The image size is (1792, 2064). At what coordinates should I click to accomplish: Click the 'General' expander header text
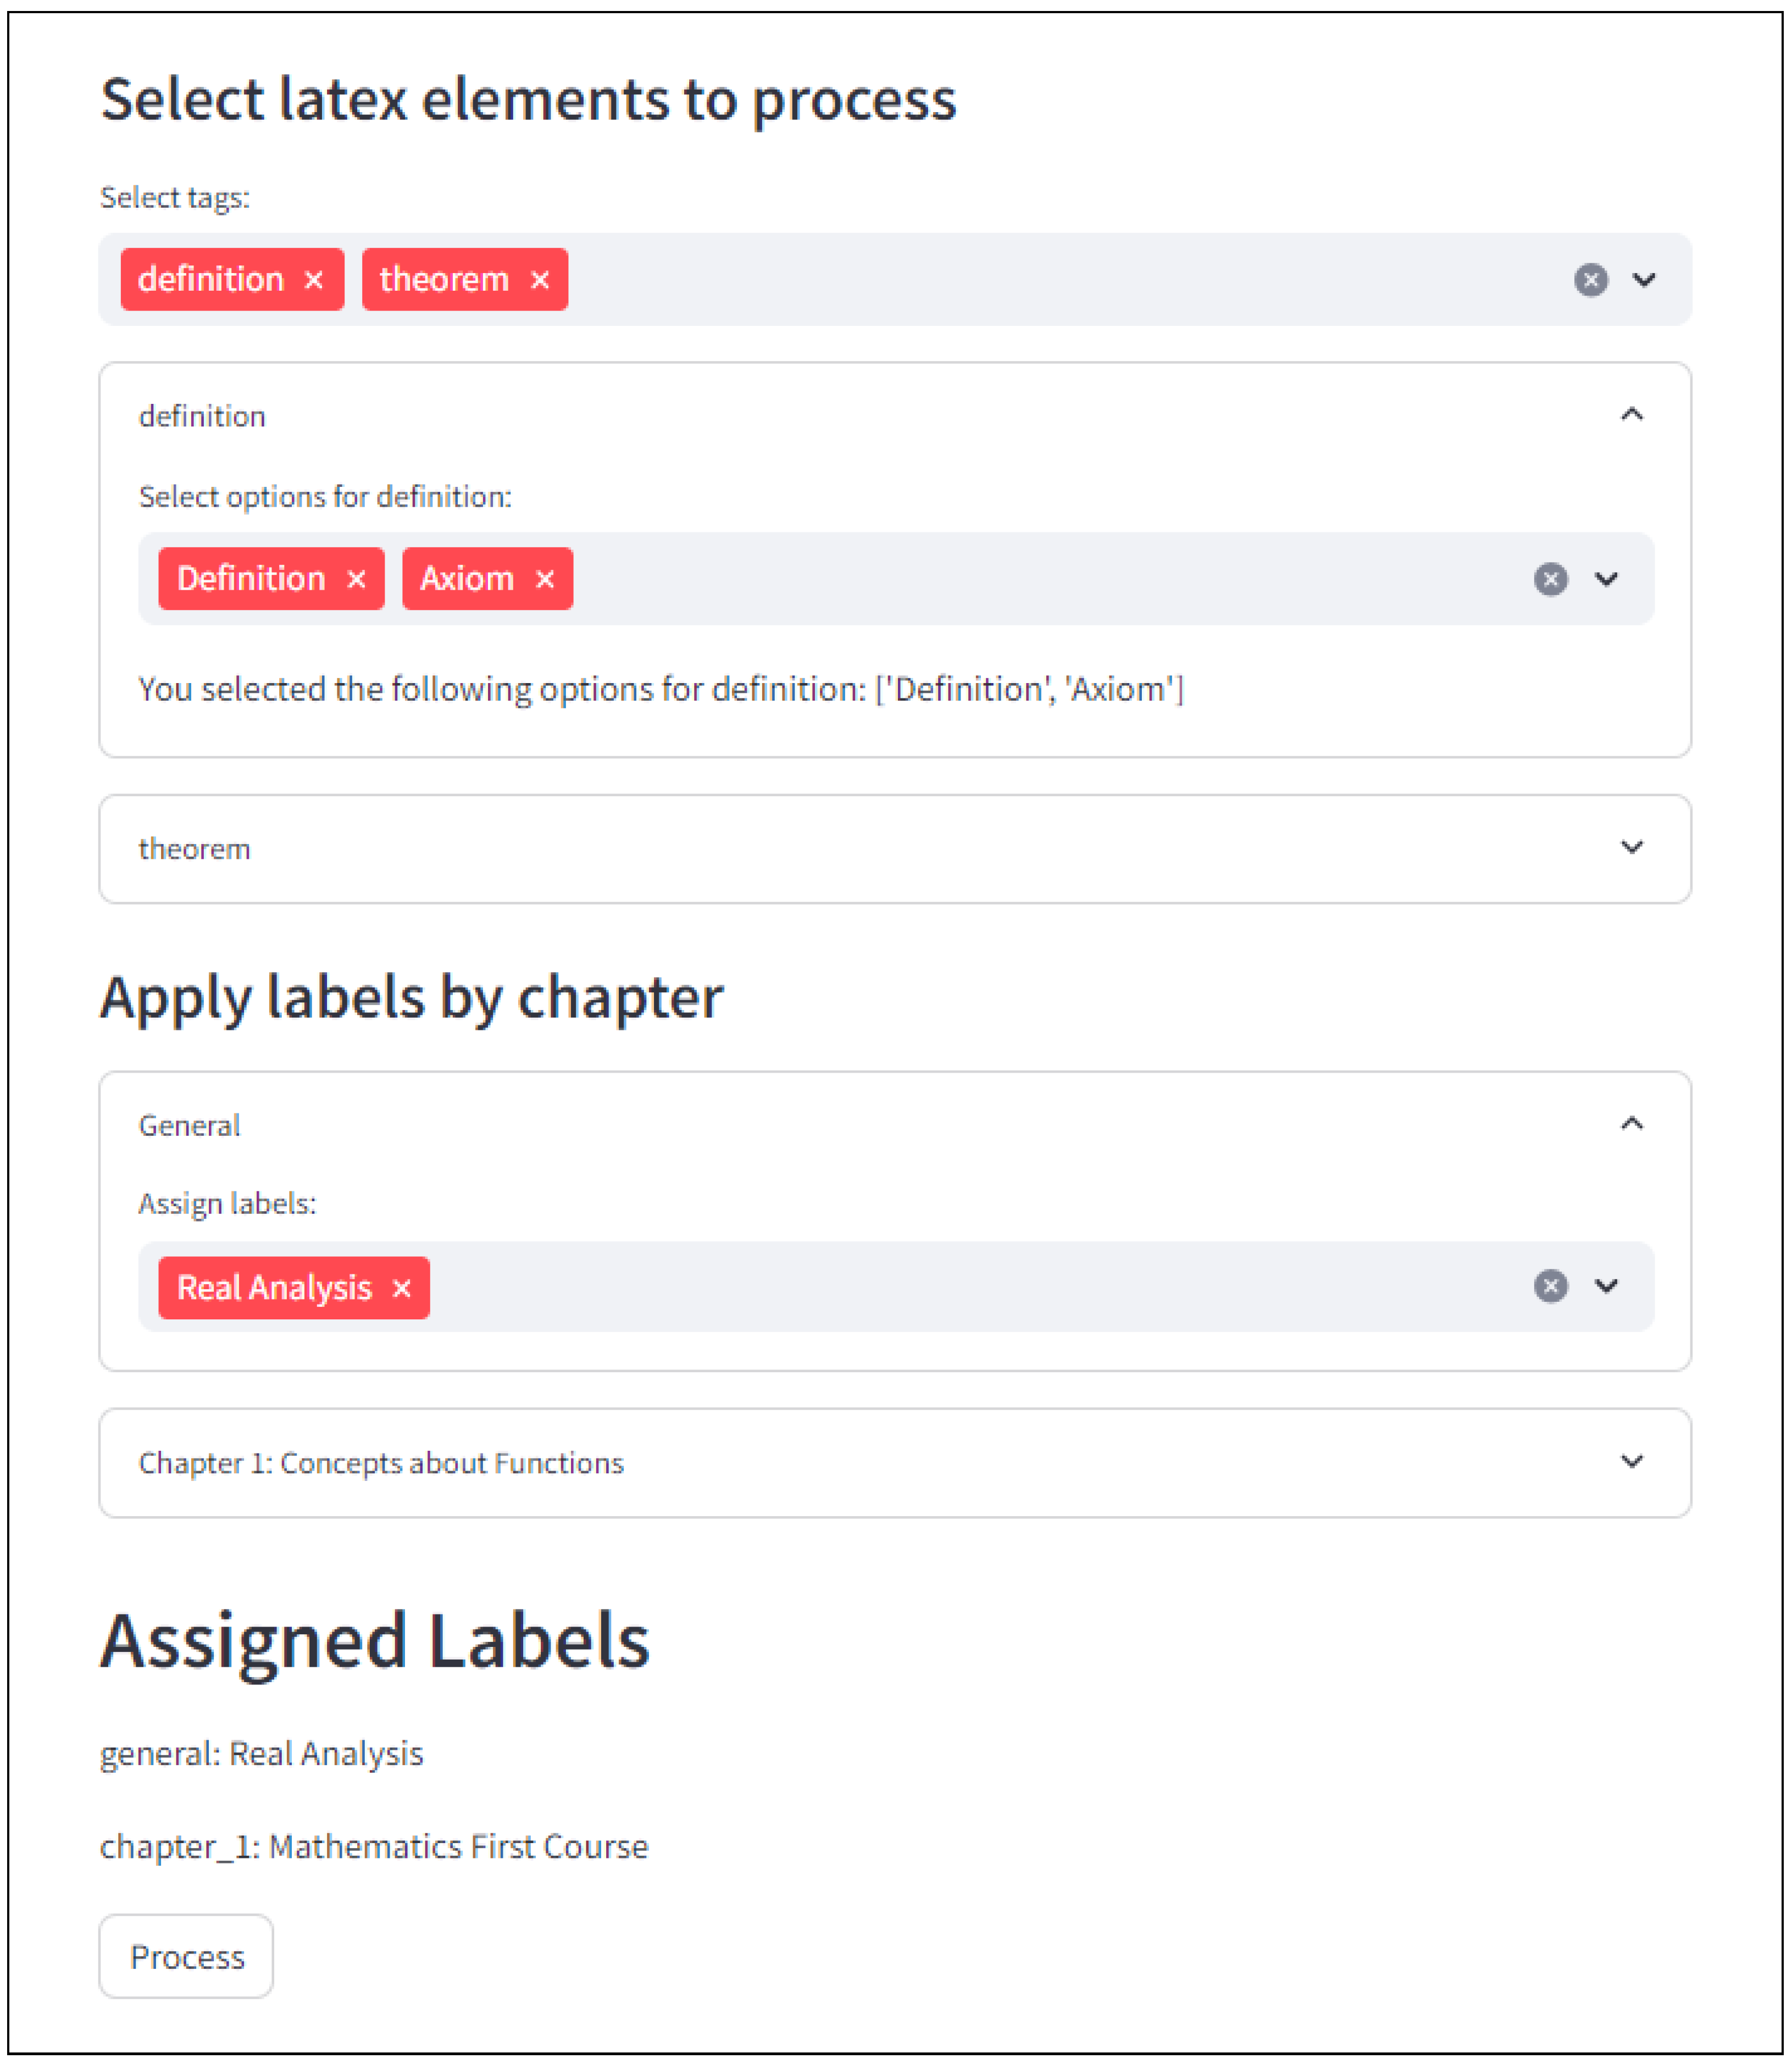tap(189, 1125)
